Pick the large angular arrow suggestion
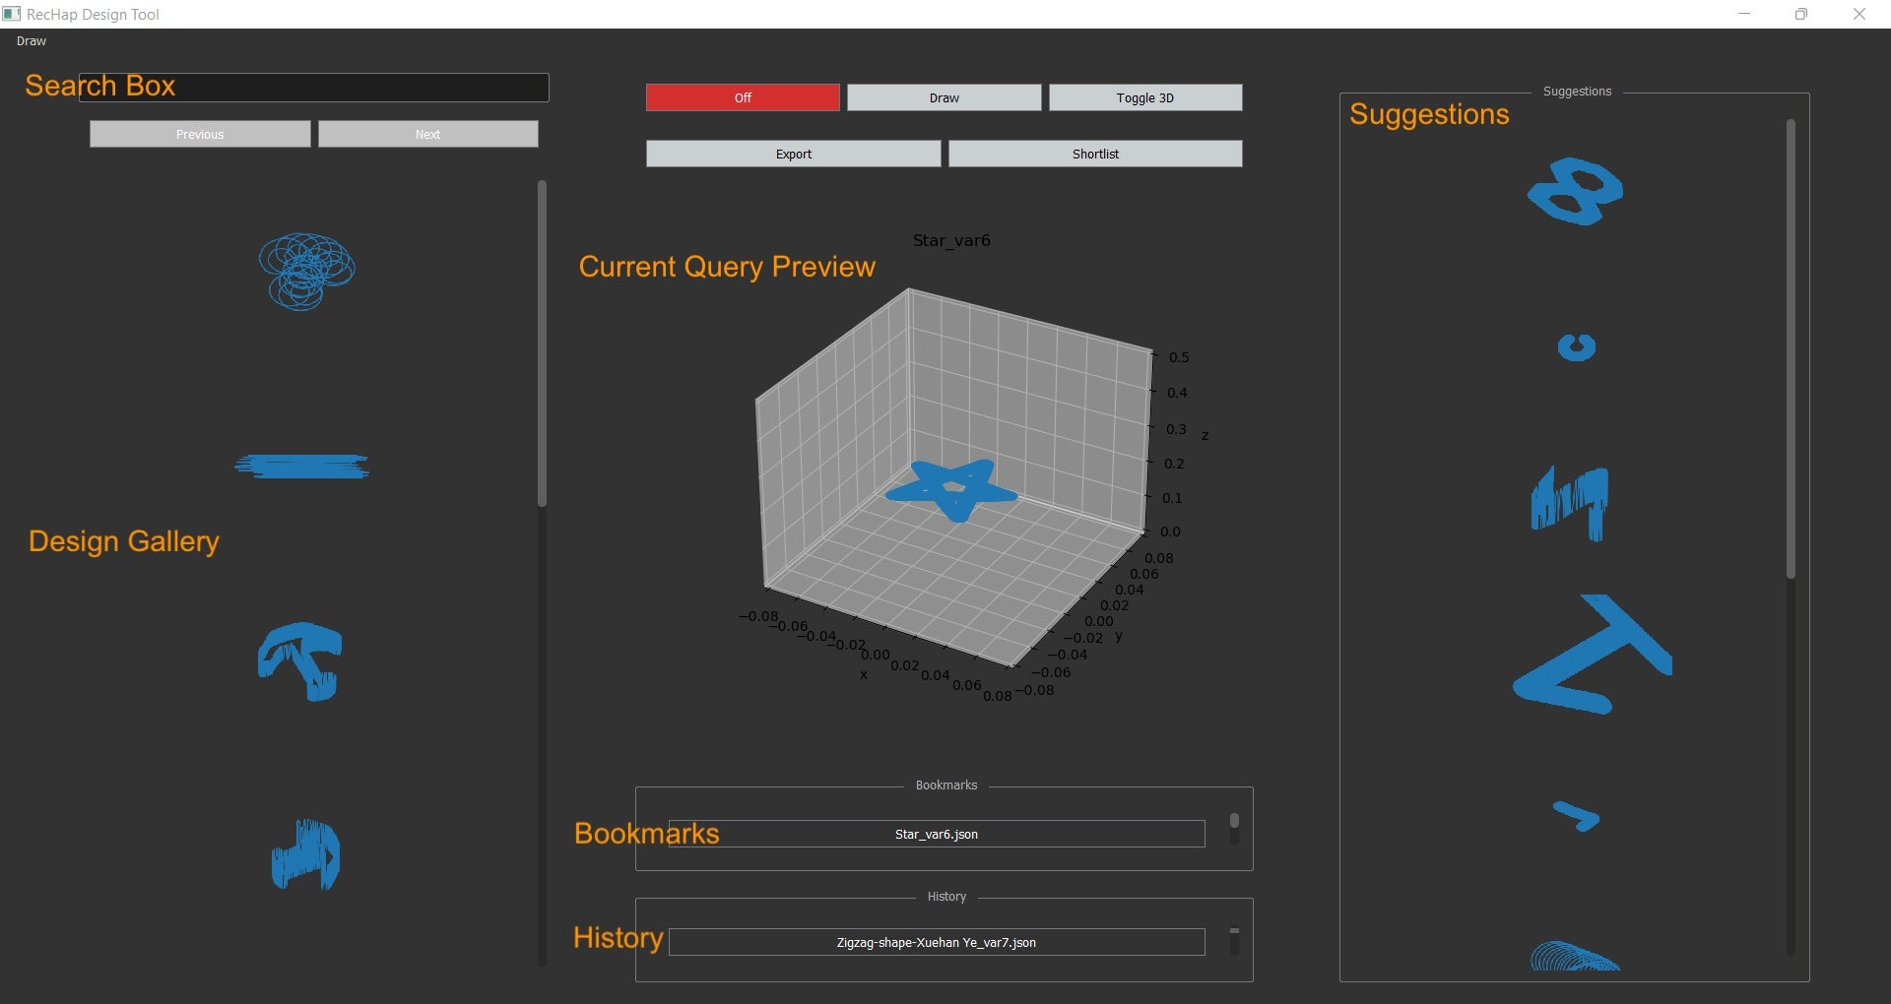The height and width of the screenshot is (1004, 1891). (1591, 654)
